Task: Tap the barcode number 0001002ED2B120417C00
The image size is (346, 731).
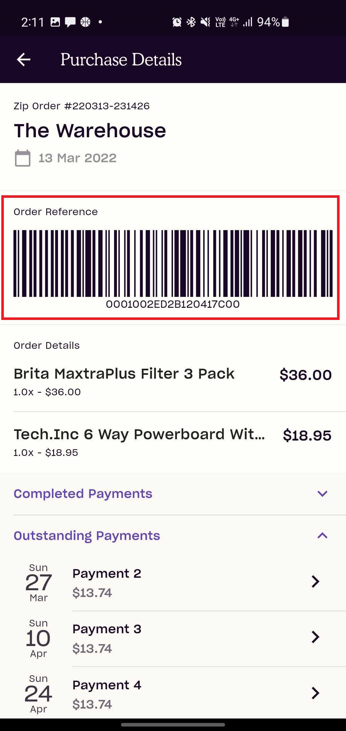Action: point(173,304)
